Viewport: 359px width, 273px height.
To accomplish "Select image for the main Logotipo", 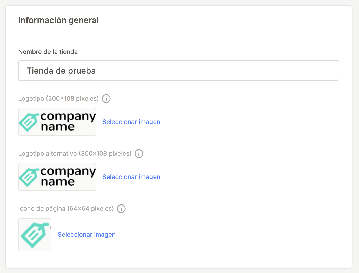I will pyautogui.click(x=131, y=122).
